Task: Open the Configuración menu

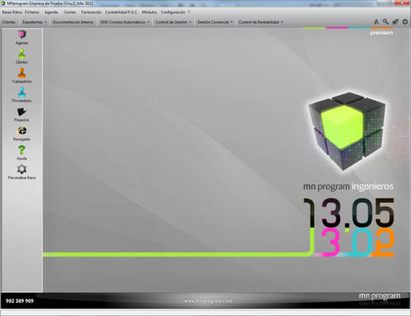Action: (x=173, y=12)
